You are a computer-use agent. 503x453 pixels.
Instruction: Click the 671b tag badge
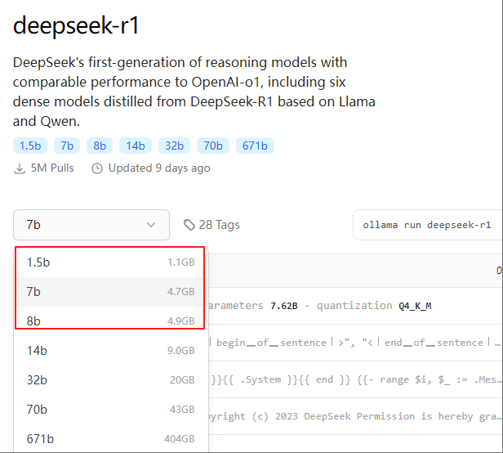[255, 146]
